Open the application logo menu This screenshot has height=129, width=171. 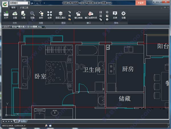click(x=5, y=4)
